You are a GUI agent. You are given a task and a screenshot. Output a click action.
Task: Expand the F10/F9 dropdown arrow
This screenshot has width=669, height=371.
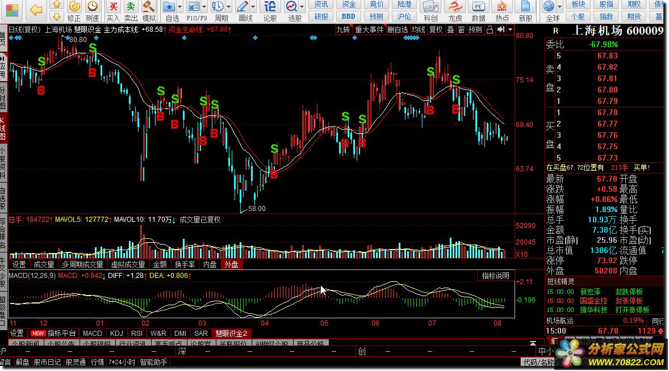tap(204, 7)
